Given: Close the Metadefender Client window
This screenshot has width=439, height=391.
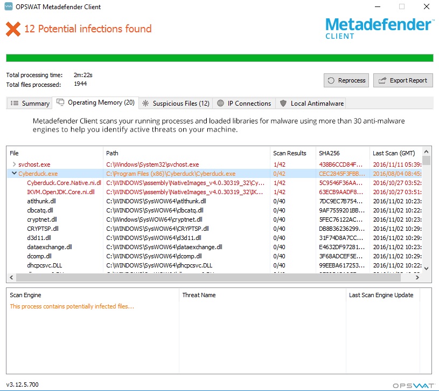Looking at the screenshot, I should click(427, 6).
